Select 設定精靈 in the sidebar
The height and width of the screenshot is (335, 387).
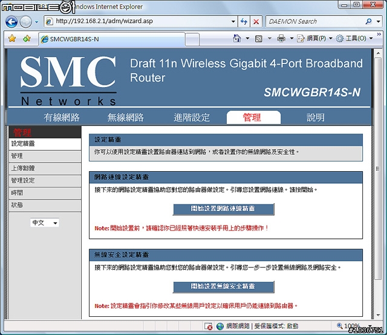45,144
